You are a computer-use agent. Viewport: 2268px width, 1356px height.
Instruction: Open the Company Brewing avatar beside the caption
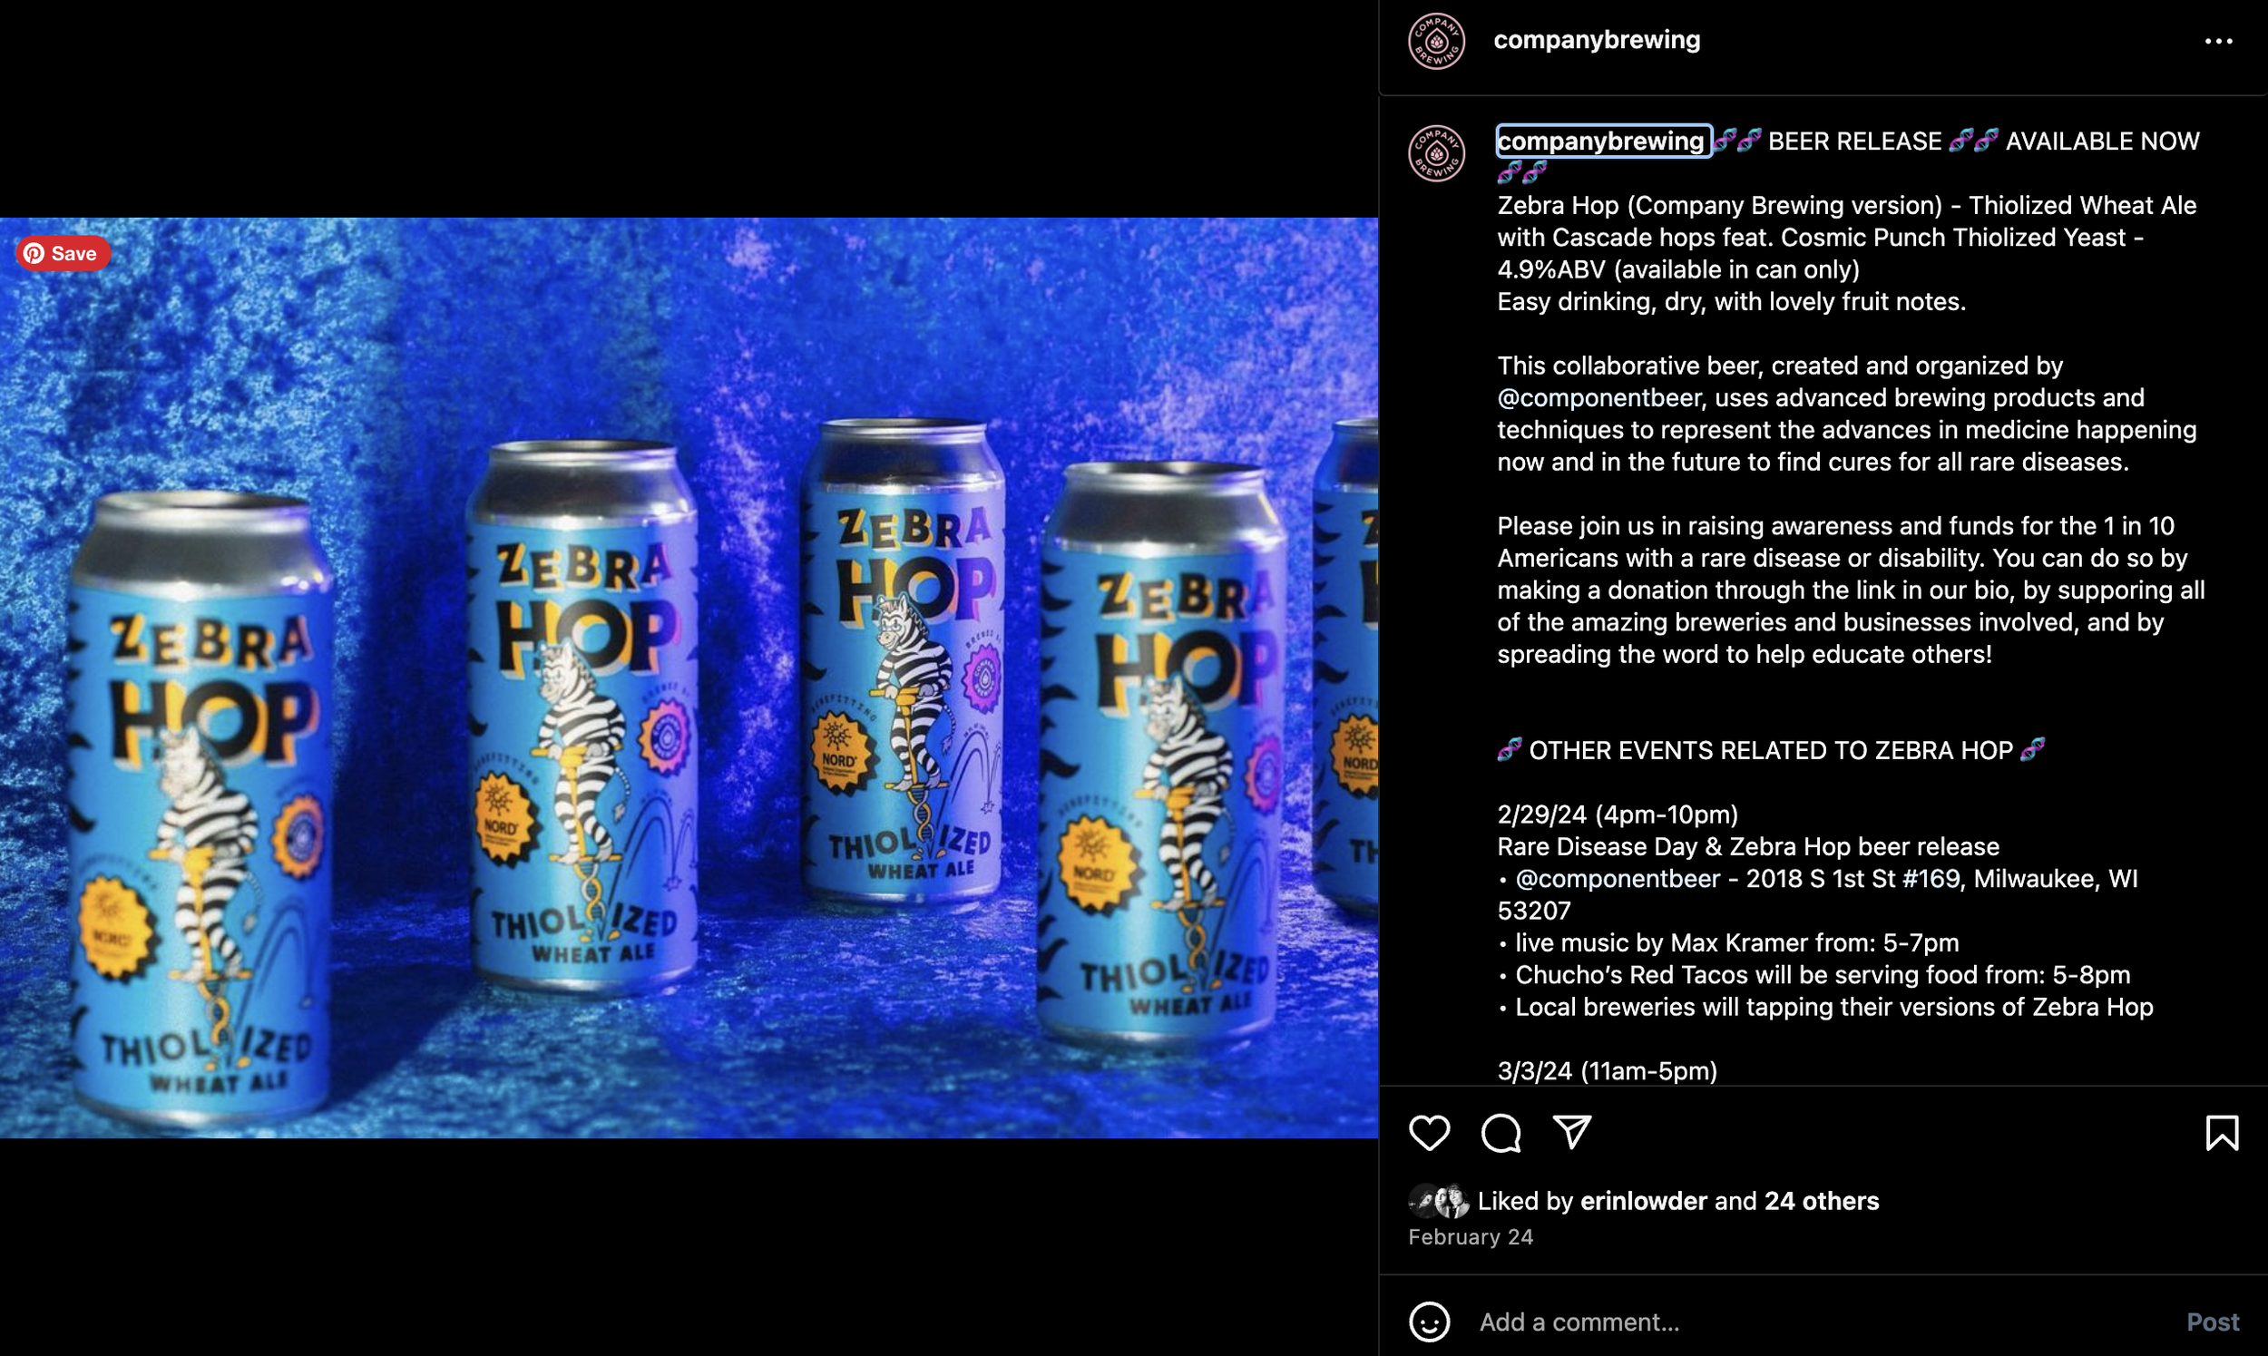[x=1436, y=153]
